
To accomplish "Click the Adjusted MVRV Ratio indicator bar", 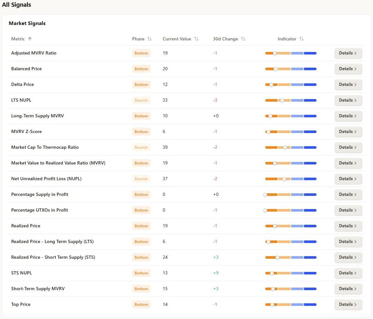I will (291, 53).
